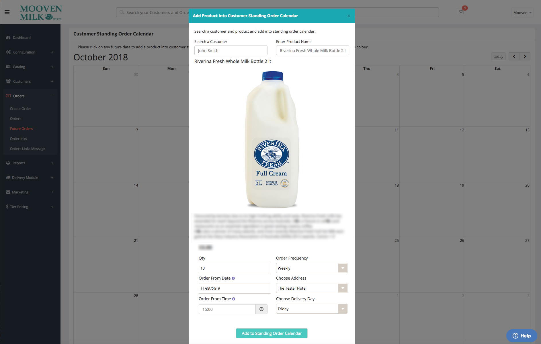Open the Help widget

coord(522,336)
